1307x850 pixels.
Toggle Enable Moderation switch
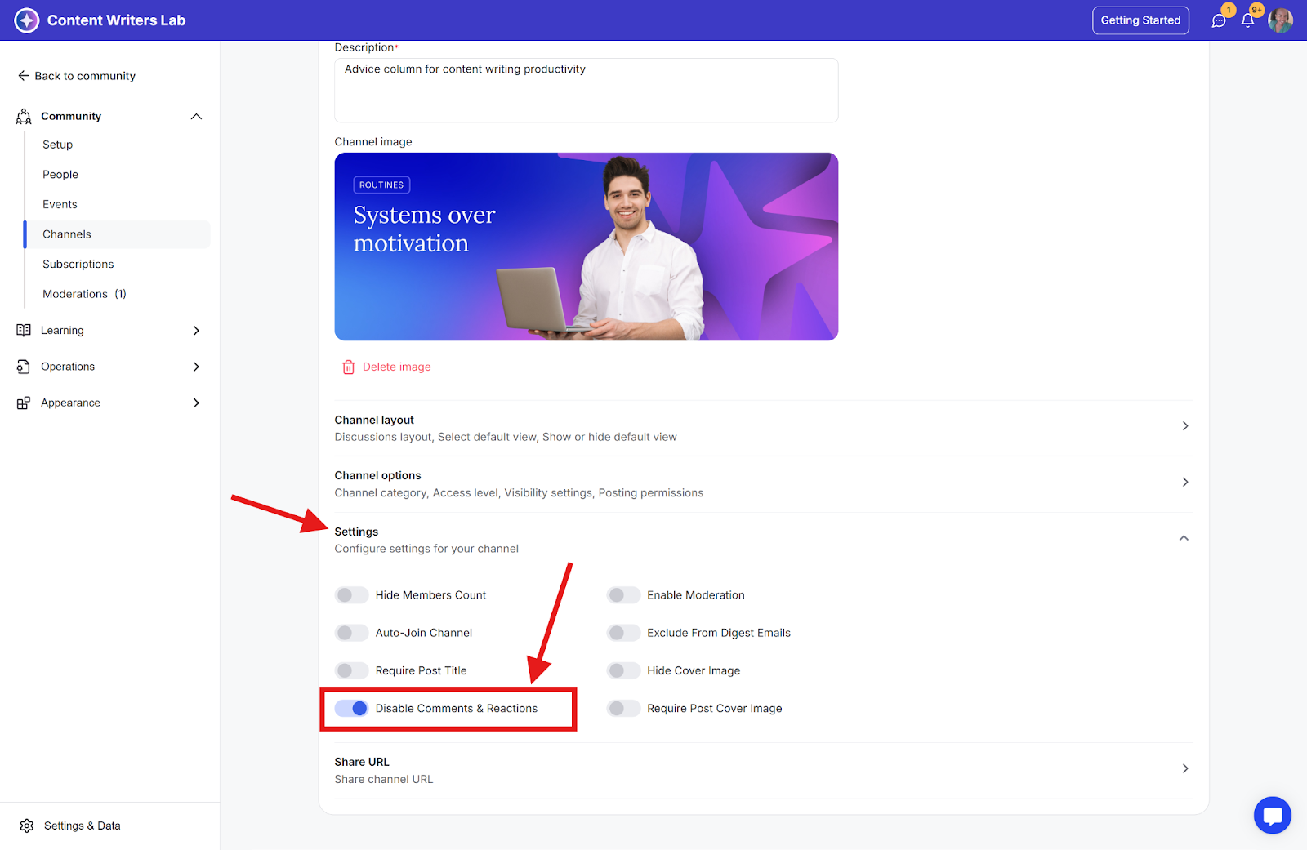pyautogui.click(x=623, y=595)
